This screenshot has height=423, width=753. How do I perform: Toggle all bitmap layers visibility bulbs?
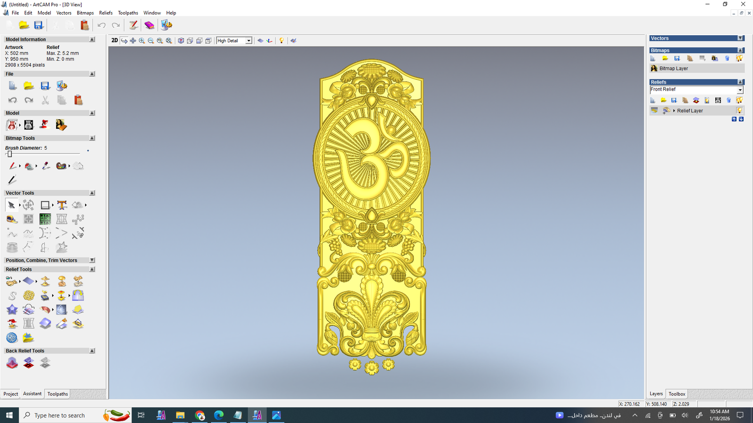[739, 58]
